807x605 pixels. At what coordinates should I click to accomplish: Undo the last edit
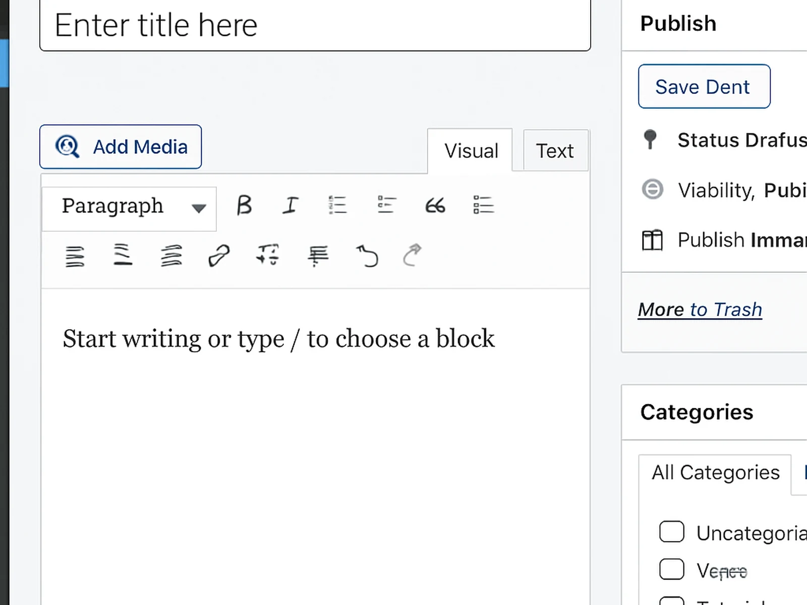[367, 256]
